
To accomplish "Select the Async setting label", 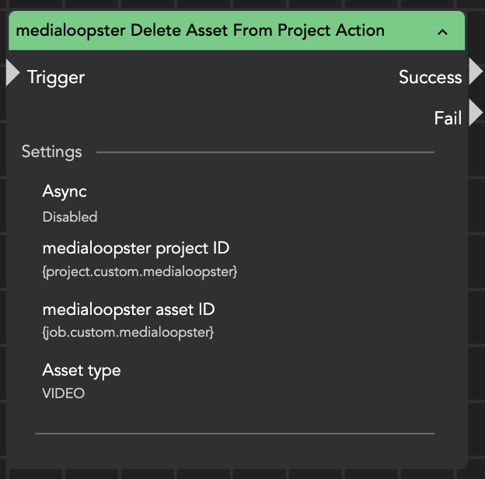I will (65, 191).
